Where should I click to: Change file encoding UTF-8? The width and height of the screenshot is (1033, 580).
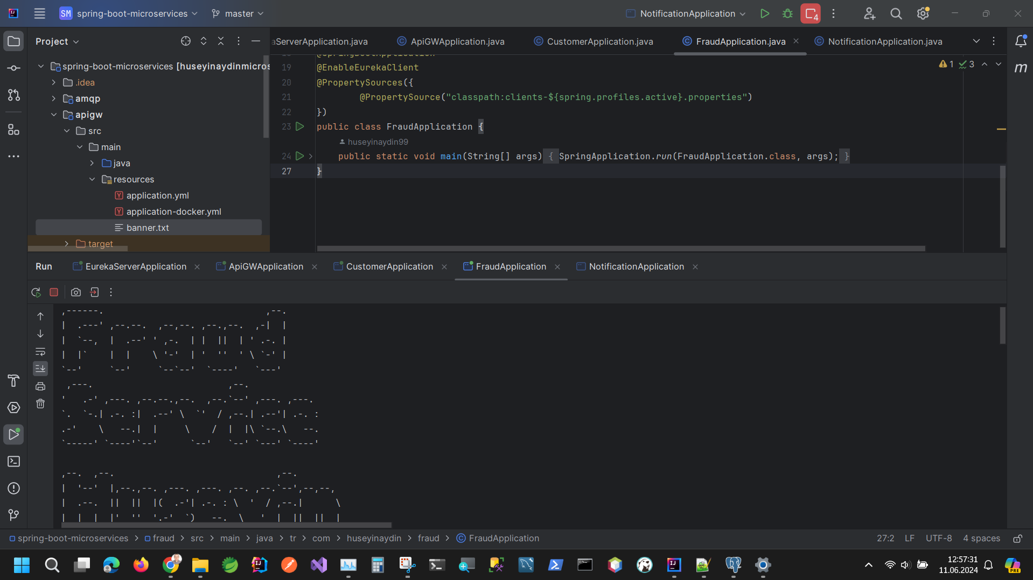[939, 539]
